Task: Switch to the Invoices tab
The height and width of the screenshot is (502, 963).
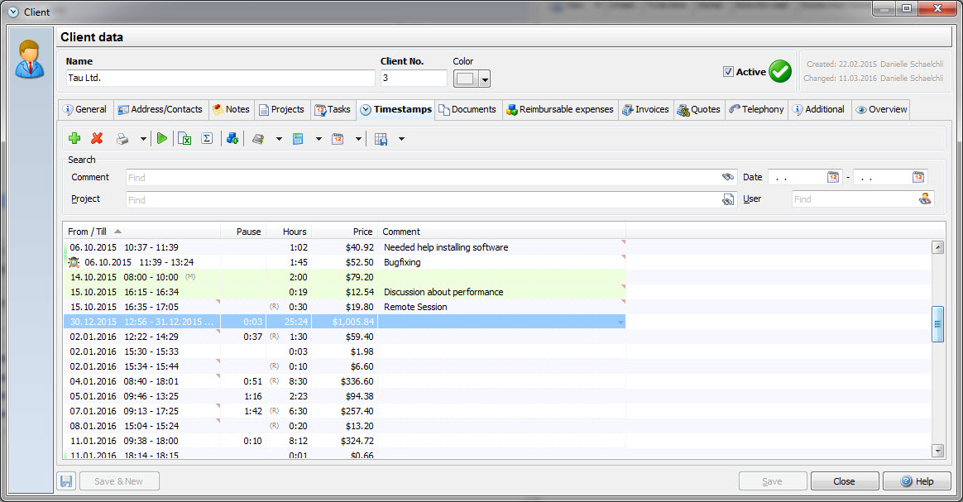Action: [645, 109]
